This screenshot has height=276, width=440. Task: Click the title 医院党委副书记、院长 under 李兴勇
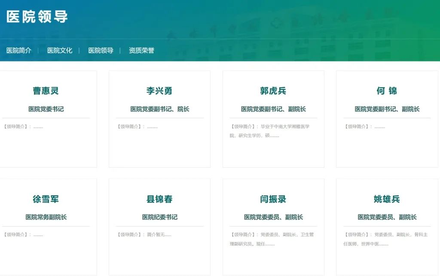pyautogui.click(x=160, y=109)
